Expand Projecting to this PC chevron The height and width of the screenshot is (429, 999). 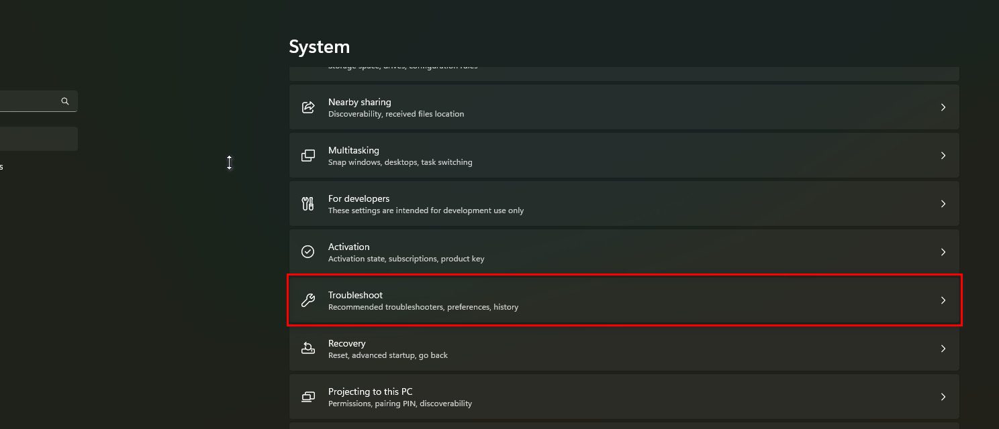click(943, 397)
